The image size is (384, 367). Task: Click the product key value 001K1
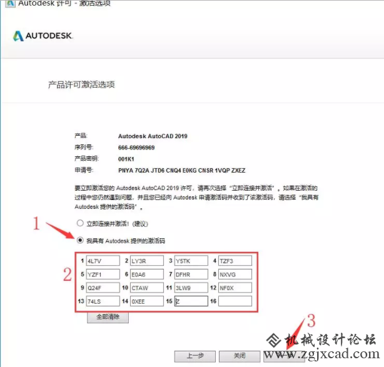point(126,159)
